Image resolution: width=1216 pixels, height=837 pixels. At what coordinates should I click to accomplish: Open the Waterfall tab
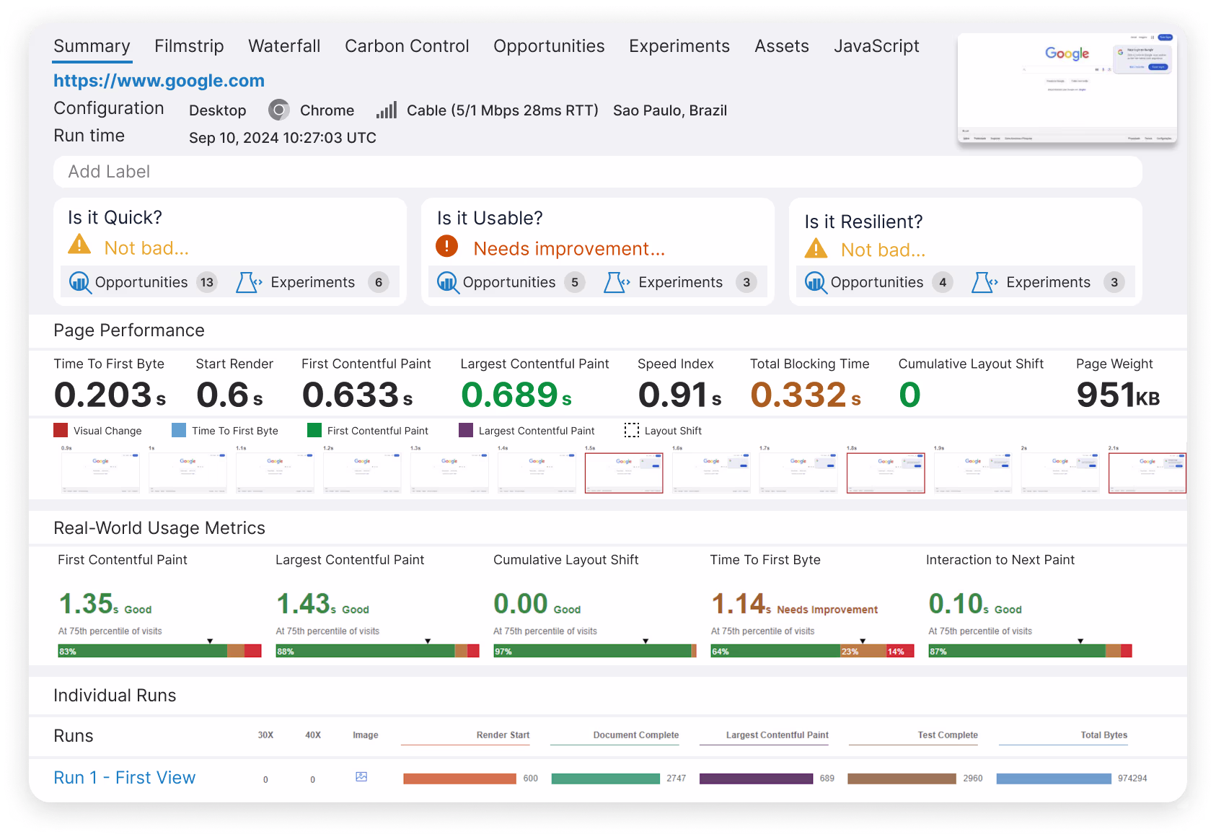click(284, 46)
